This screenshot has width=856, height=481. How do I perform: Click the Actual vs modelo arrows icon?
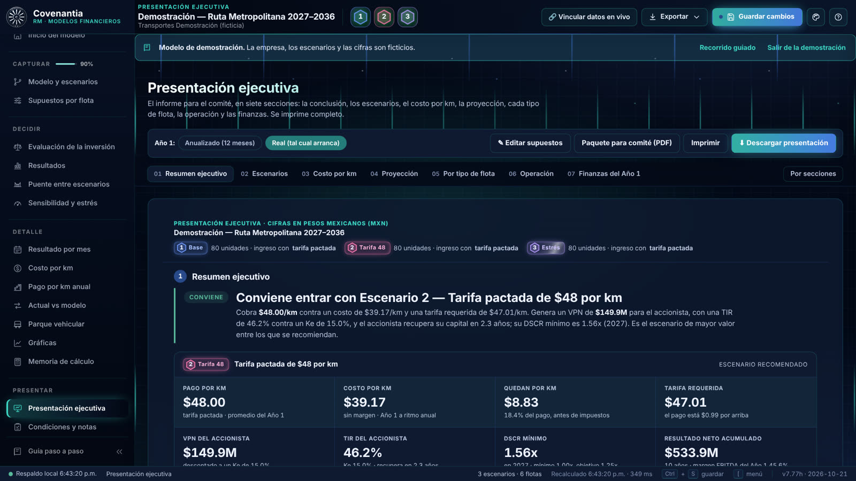tap(18, 306)
